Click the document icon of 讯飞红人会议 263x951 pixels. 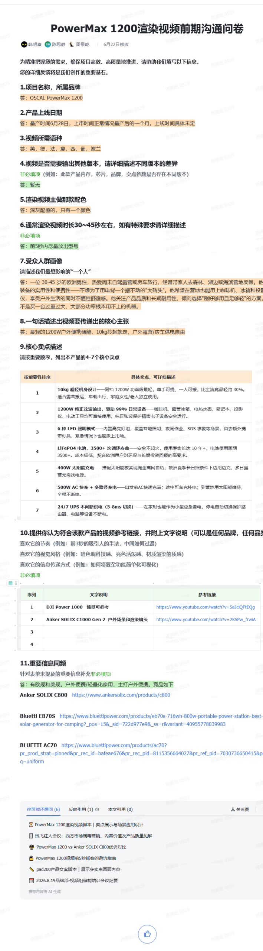[31, 835]
